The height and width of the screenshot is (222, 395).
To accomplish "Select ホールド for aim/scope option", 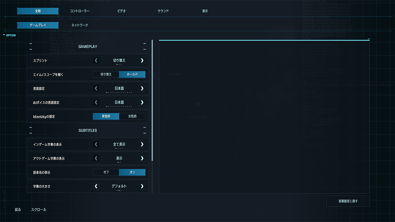I will coord(132,74).
